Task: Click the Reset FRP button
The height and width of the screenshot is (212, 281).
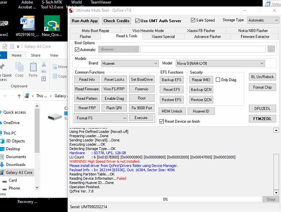Action: pos(87,108)
